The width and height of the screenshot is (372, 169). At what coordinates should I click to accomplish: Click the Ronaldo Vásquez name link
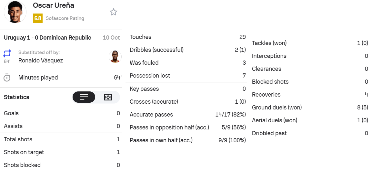click(x=41, y=61)
